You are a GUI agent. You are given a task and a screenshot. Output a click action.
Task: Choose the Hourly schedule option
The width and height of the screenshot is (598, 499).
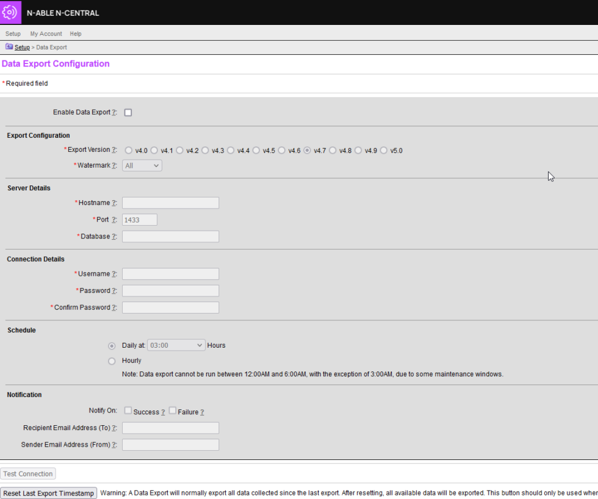click(112, 361)
